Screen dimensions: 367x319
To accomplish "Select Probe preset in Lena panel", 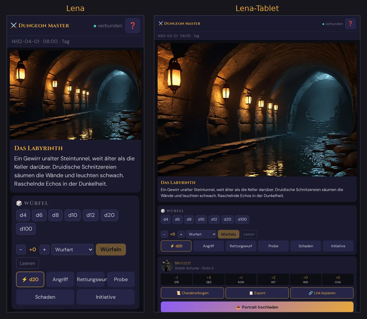I will 121,279.
